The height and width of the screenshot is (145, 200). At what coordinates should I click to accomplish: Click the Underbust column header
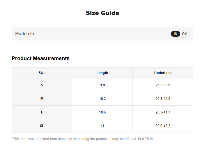tap(163, 73)
